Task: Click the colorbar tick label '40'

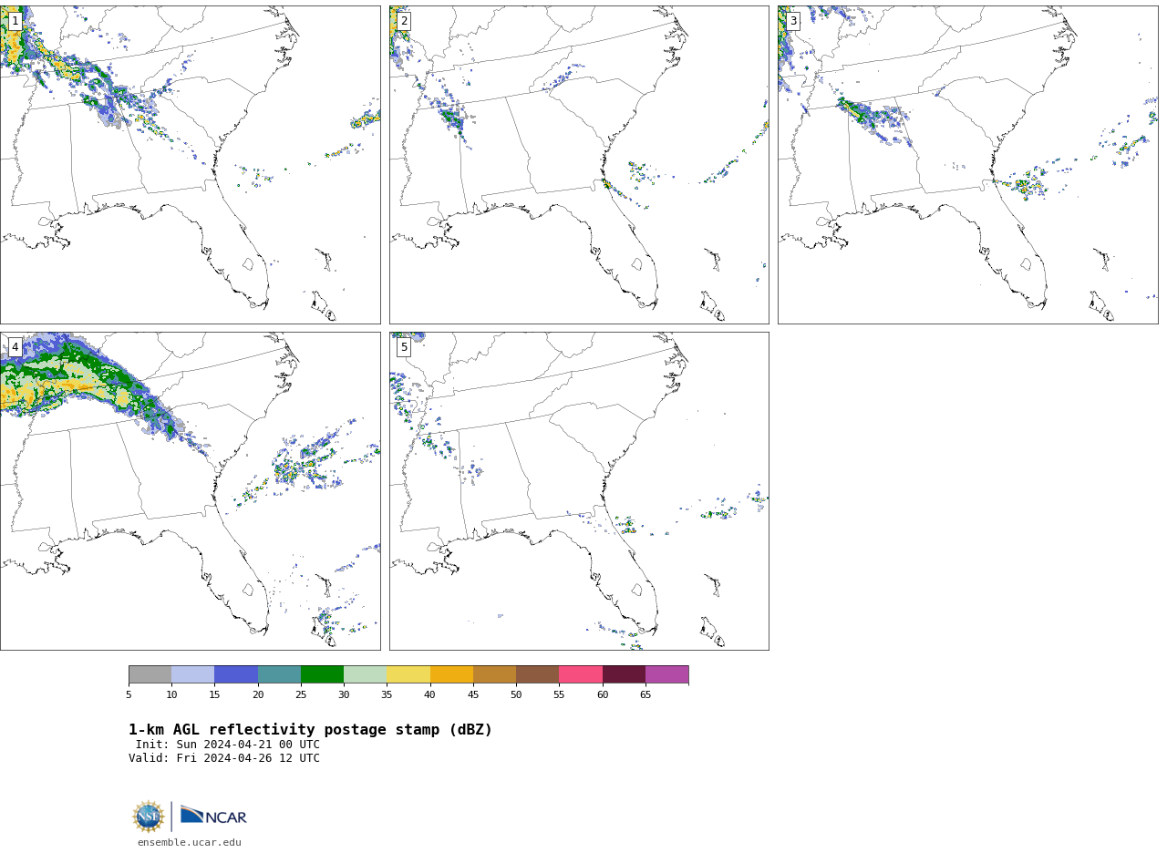Action: click(430, 695)
